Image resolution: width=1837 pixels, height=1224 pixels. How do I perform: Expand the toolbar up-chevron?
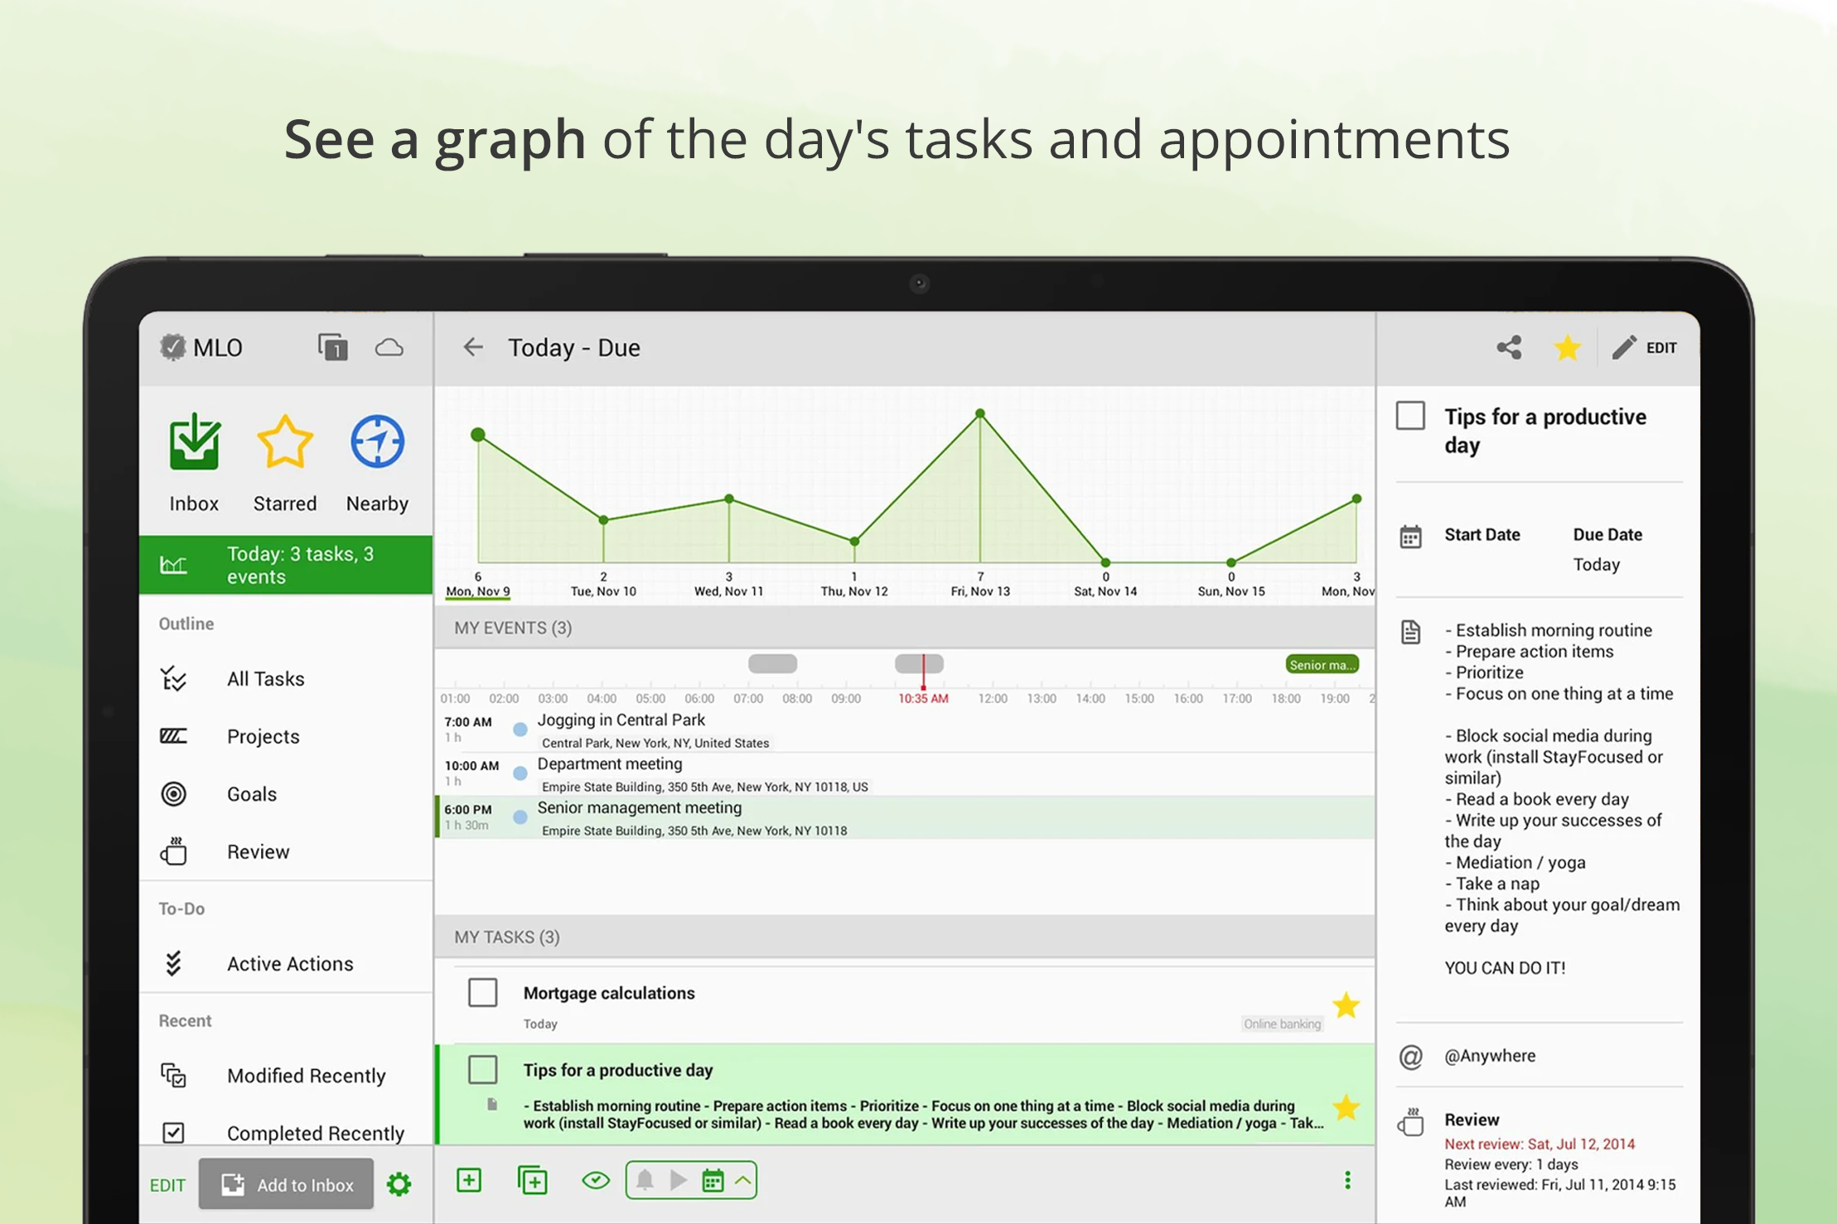point(743,1180)
